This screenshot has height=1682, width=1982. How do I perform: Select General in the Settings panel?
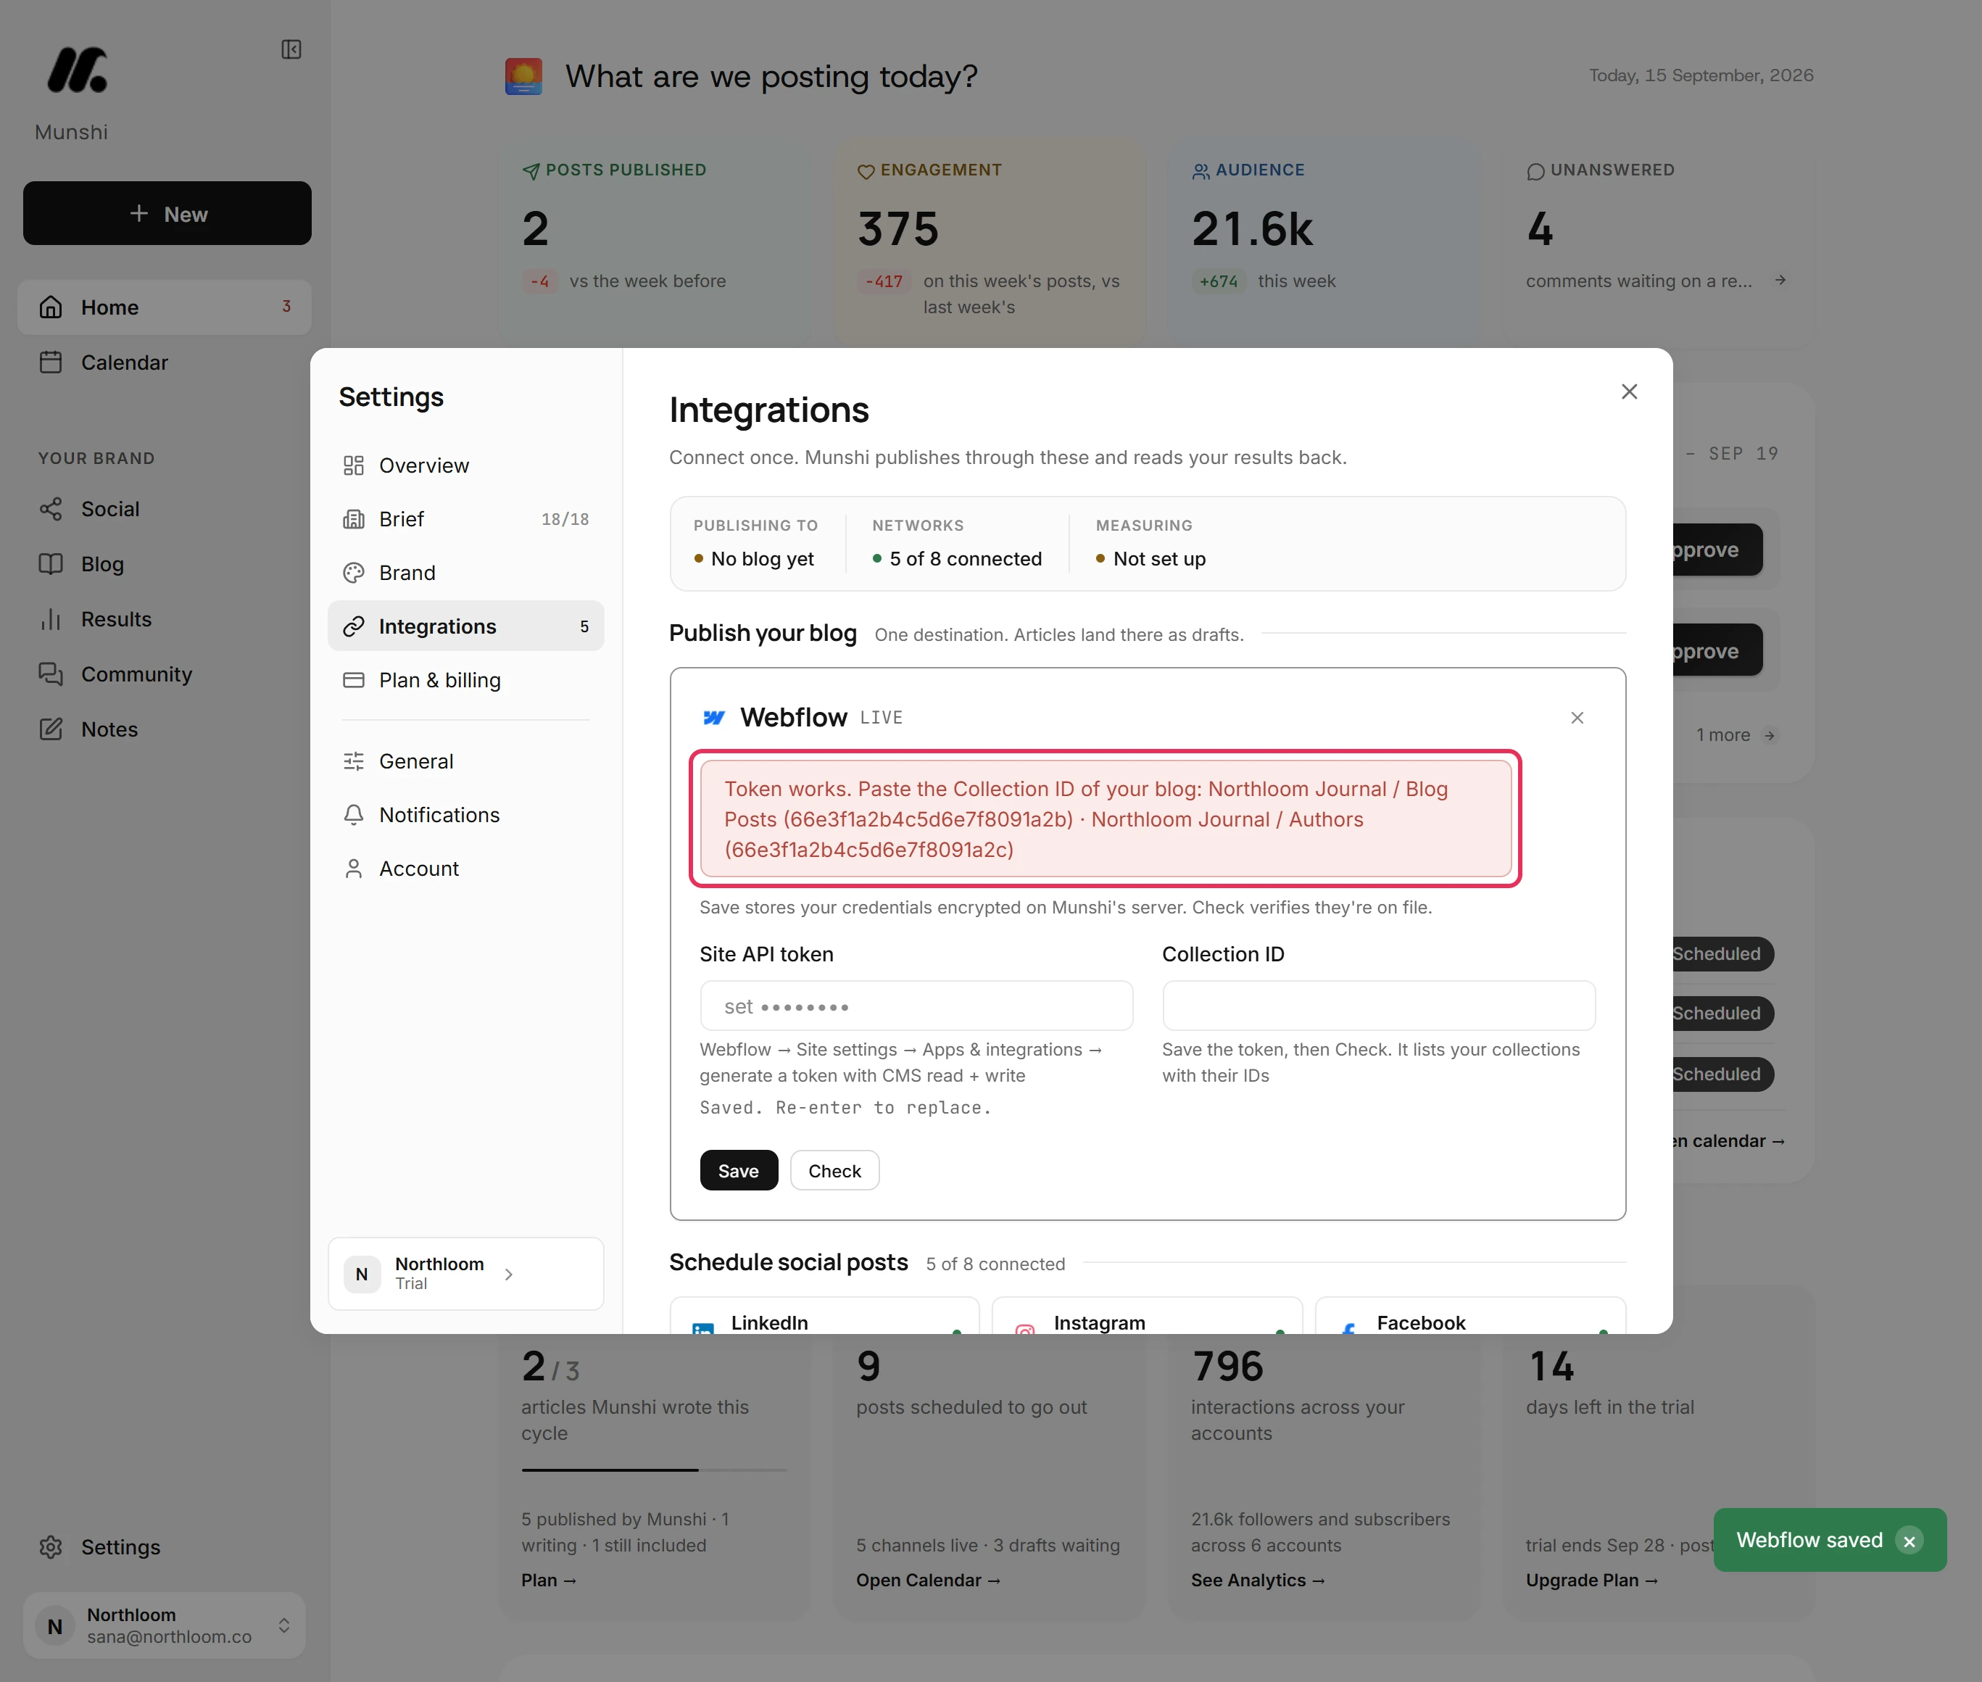[465, 761]
